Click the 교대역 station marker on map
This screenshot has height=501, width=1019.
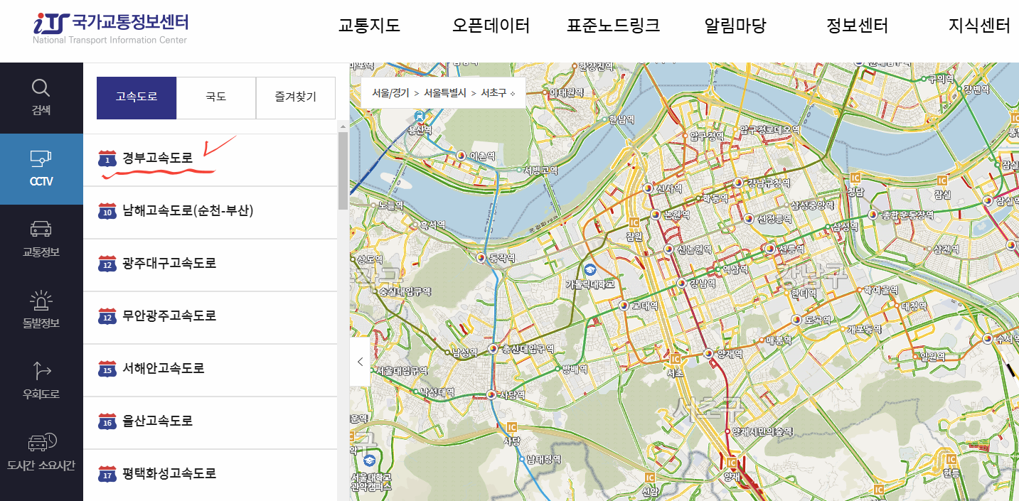(x=624, y=306)
